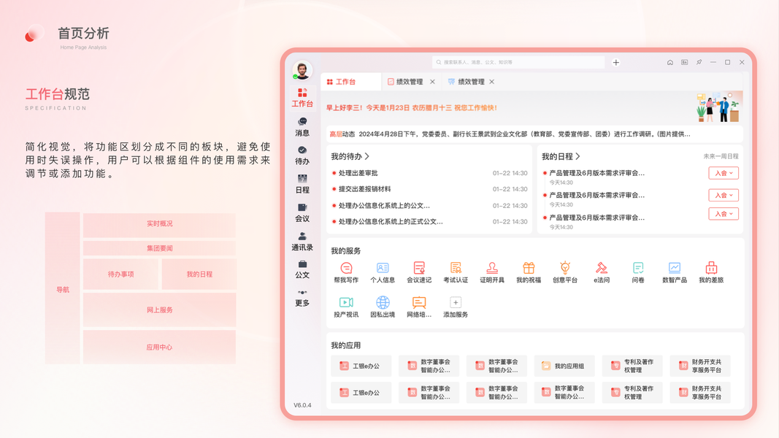Image resolution: width=779 pixels, height=438 pixels.
Task: Open 工银e办公 in second app row
Action: tap(361, 392)
